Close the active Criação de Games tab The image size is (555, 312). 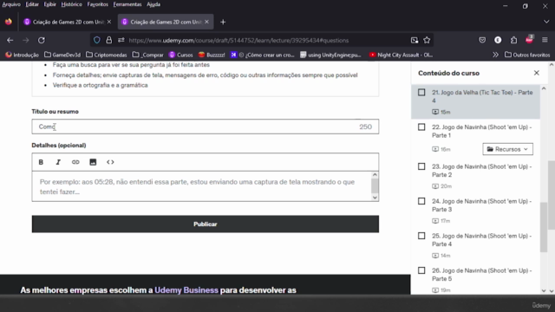coord(206,22)
